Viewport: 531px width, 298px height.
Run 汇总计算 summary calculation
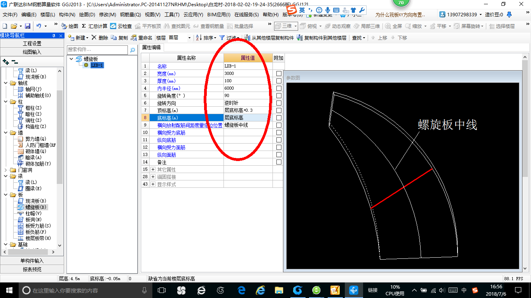(94, 26)
